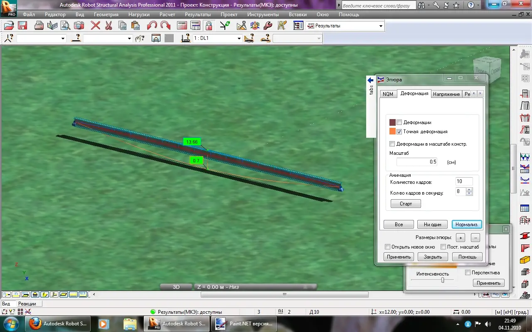The height and width of the screenshot is (332, 532).
Task: Open the bar selection dropdown
Action: pos(129,38)
